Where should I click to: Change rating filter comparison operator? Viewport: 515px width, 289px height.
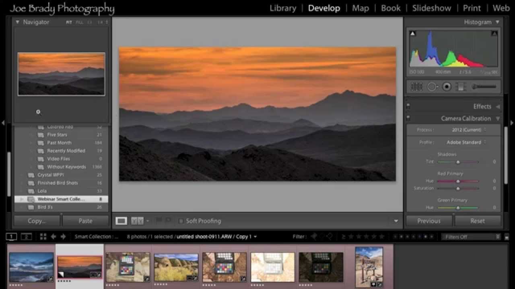(344, 236)
